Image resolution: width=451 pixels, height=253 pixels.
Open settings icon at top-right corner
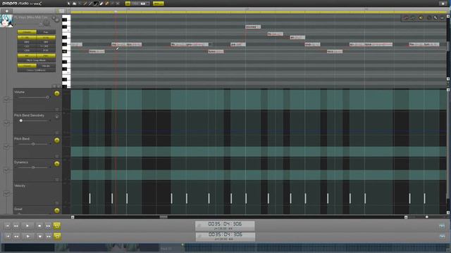click(x=443, y=4)
